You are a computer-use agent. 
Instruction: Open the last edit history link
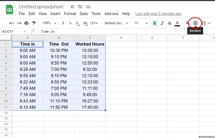click(158, 14)
